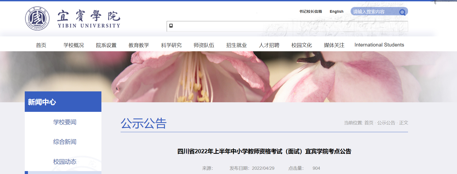457x174 pixels.
Task: Select 学校要闻 in the sidebar
Action: 65,122
